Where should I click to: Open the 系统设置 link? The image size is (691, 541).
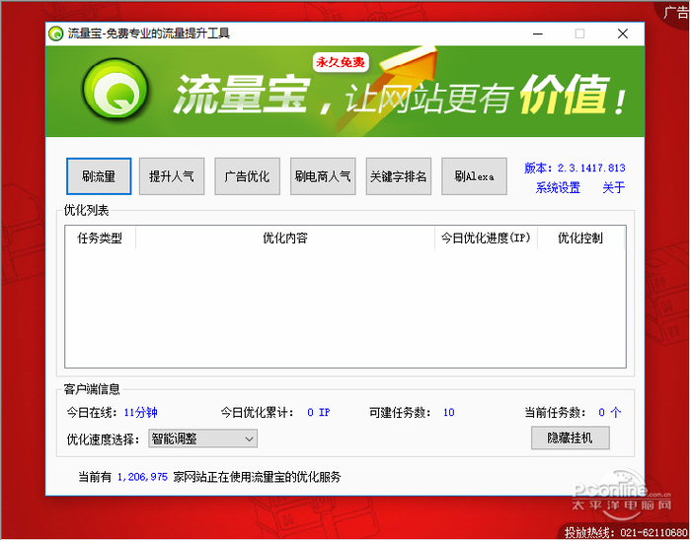point(558,188)
